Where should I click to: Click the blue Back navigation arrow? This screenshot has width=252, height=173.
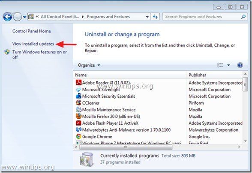[x=7, y=17]
